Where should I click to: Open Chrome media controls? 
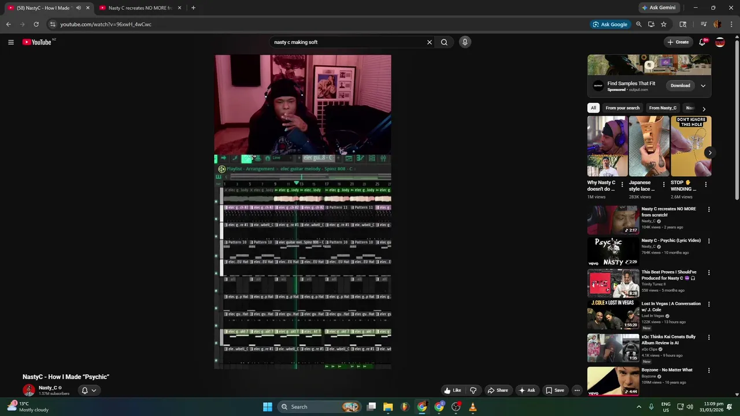click(x=704, y=24)
